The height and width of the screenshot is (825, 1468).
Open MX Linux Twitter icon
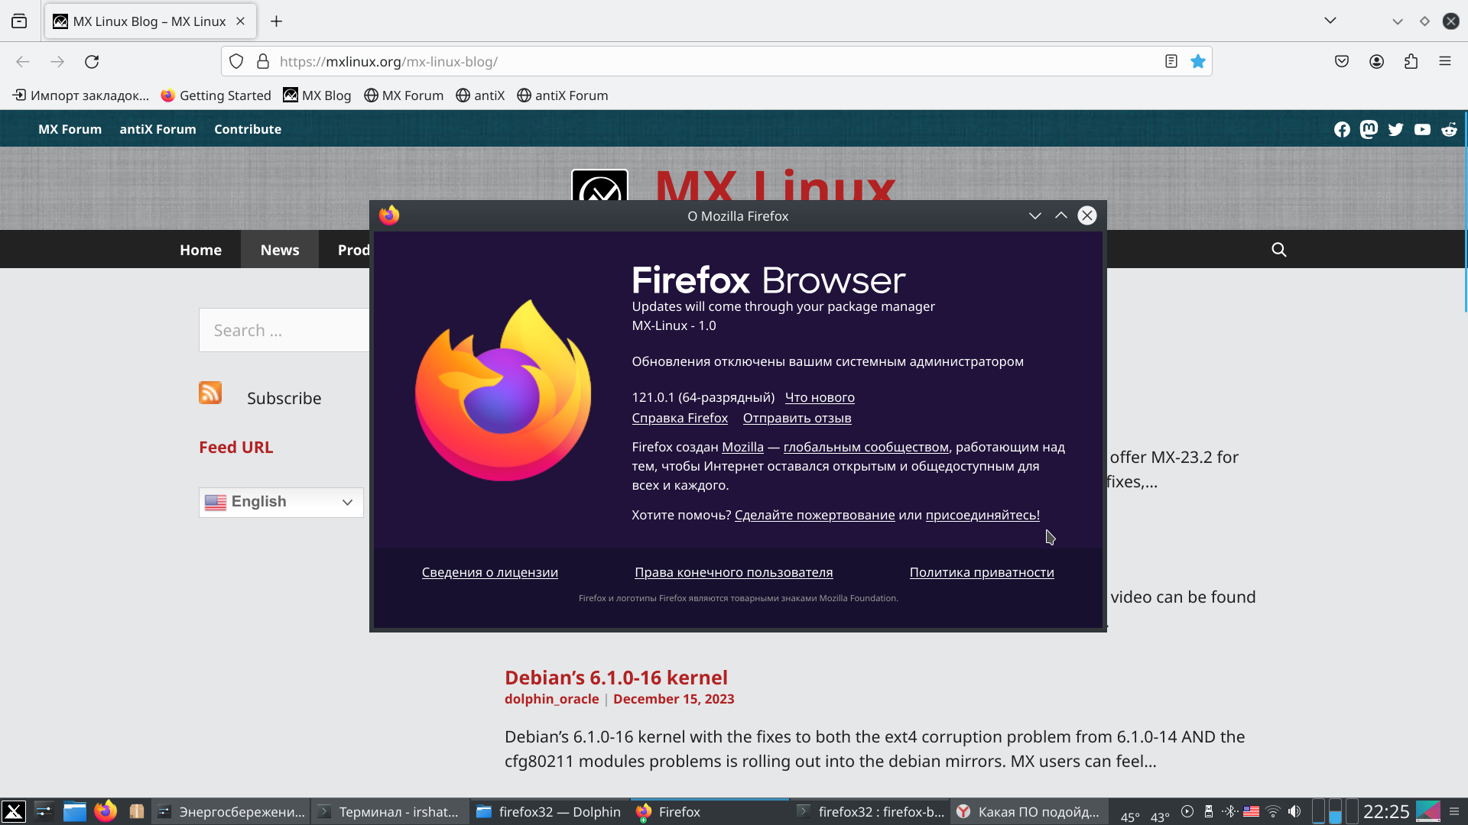[x=1395, y=130]
